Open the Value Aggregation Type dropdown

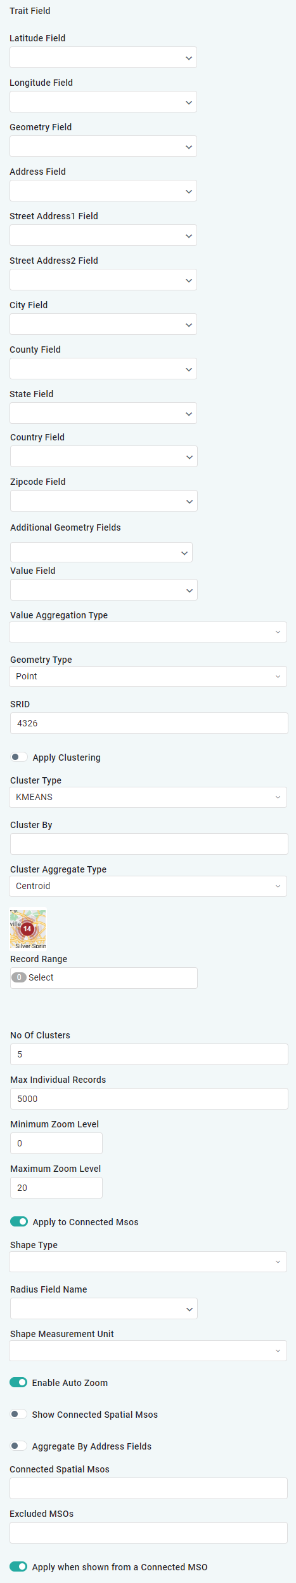point(148,632)
